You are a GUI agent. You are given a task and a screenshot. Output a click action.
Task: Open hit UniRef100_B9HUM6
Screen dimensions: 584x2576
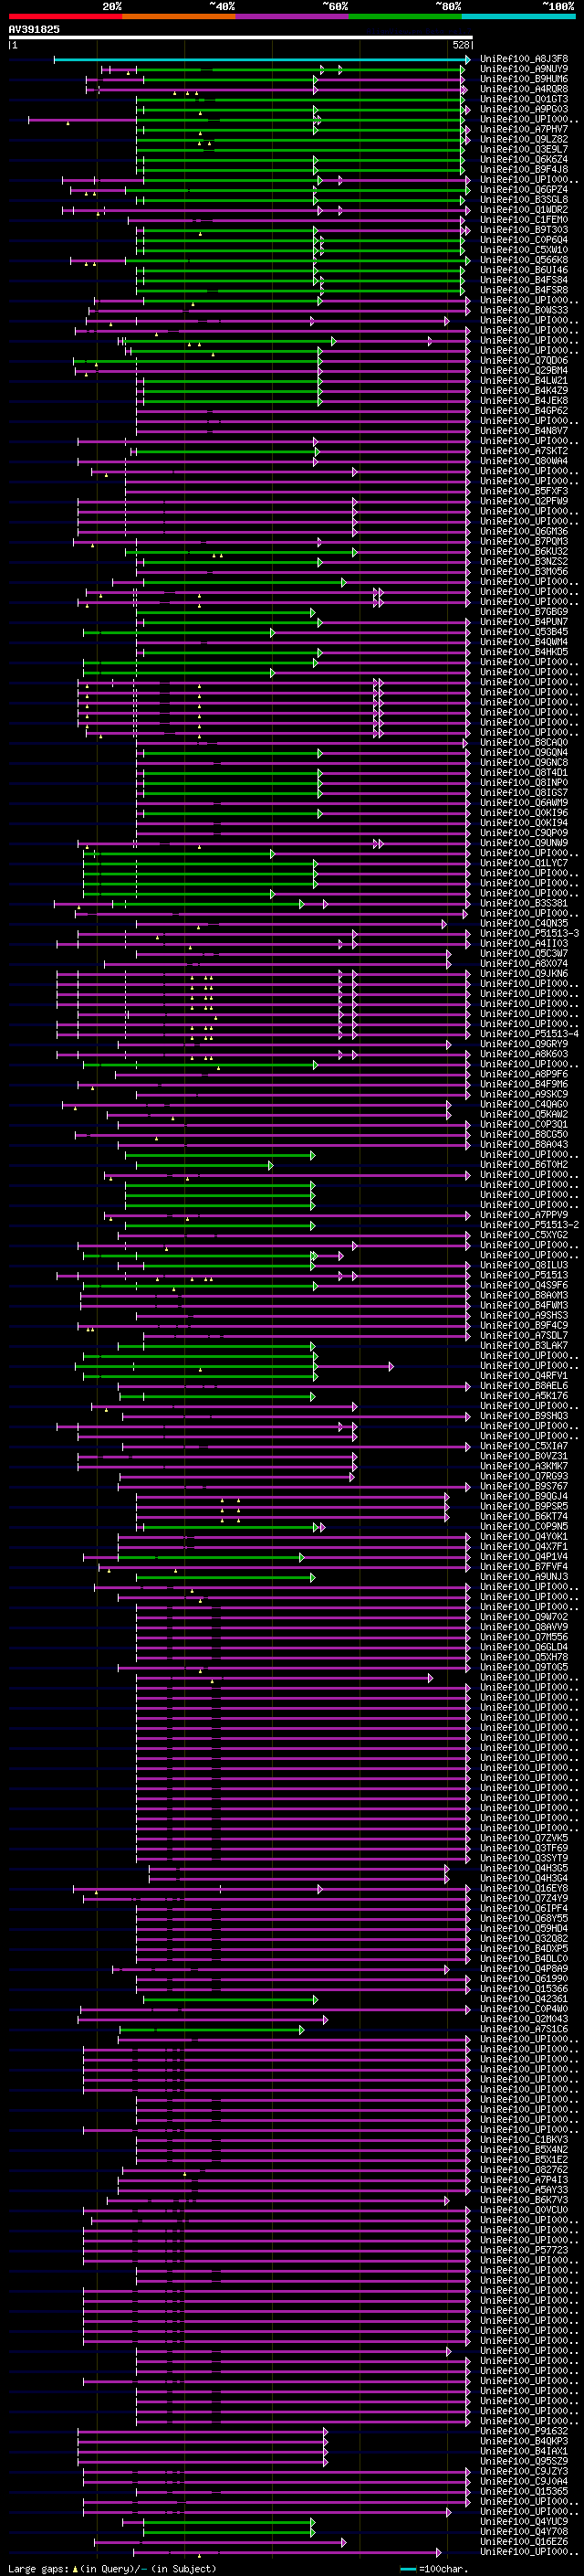coord(524,79)
